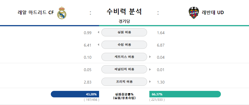Click the Real Madrid CF crest logo
Screen dimensions: 249x105
click(62, 13)
